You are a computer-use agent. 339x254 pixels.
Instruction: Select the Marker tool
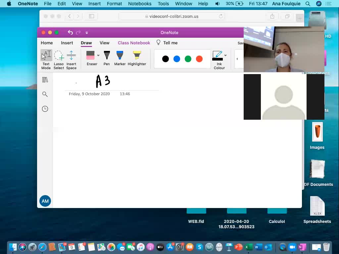click(x=120, y=58)
